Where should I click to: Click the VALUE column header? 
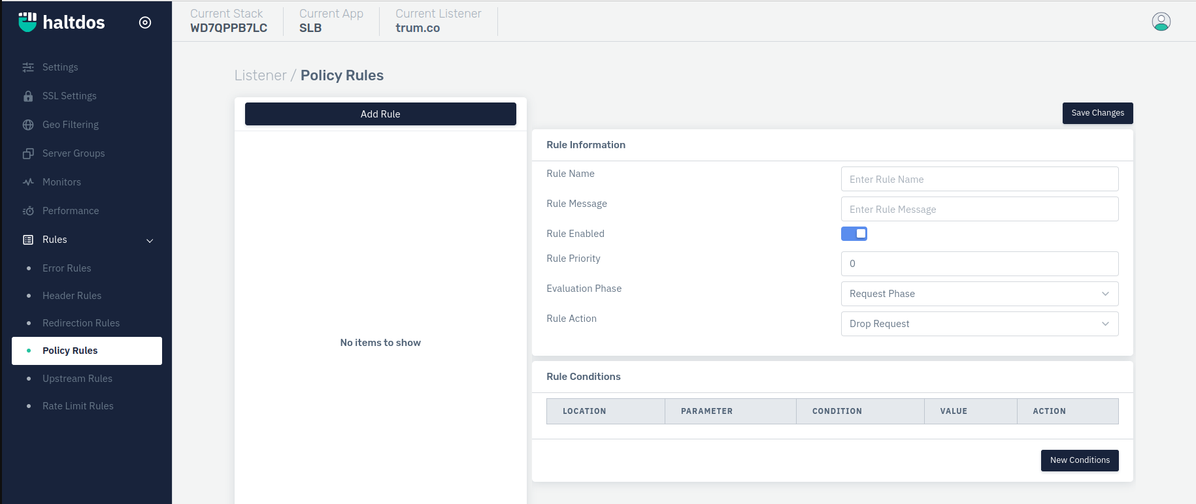[x=971, y=411]
